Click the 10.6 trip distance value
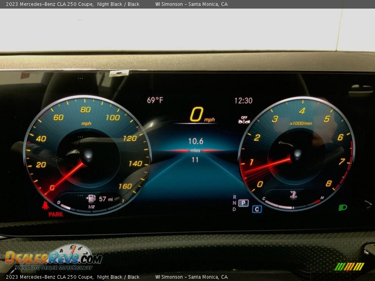The width and height of the screenshot is (375, 281). click(196, 141)
